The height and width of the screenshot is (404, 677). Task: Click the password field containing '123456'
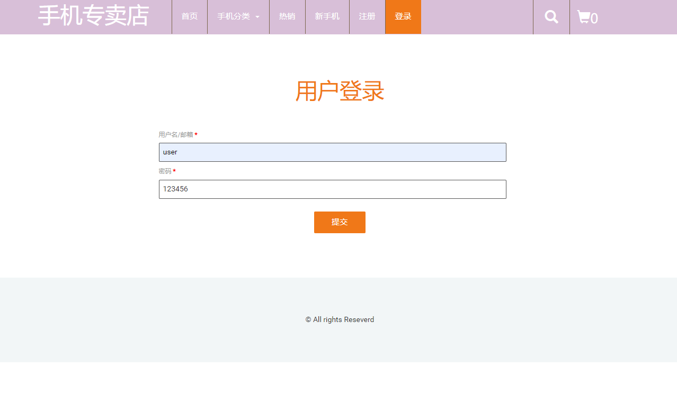[x=332, y=189]
